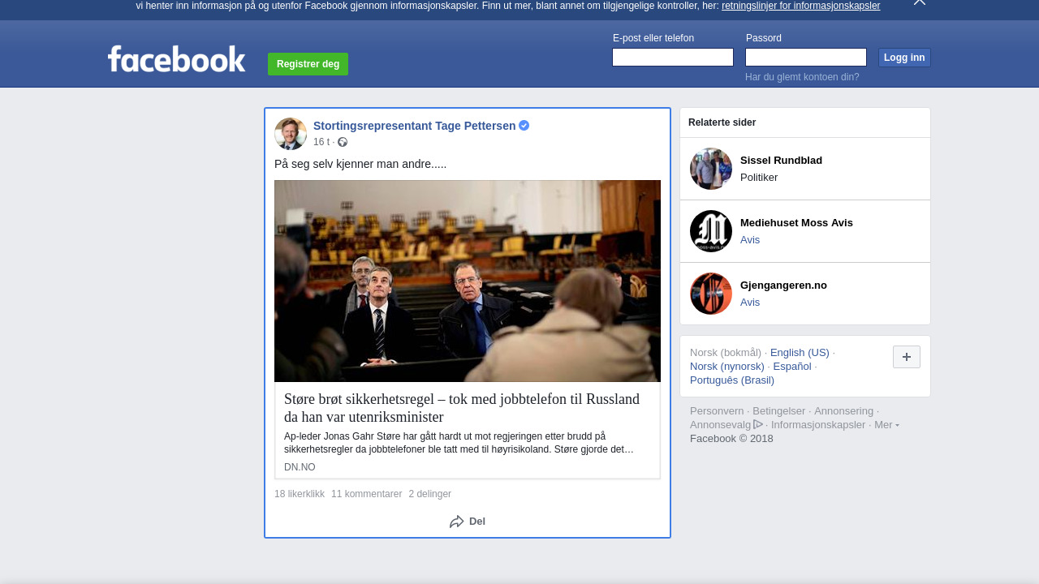The width and height of the screenshot is (1039, 584).
Task: View the 11 kommentarer on post
Action: coord(366,494)
